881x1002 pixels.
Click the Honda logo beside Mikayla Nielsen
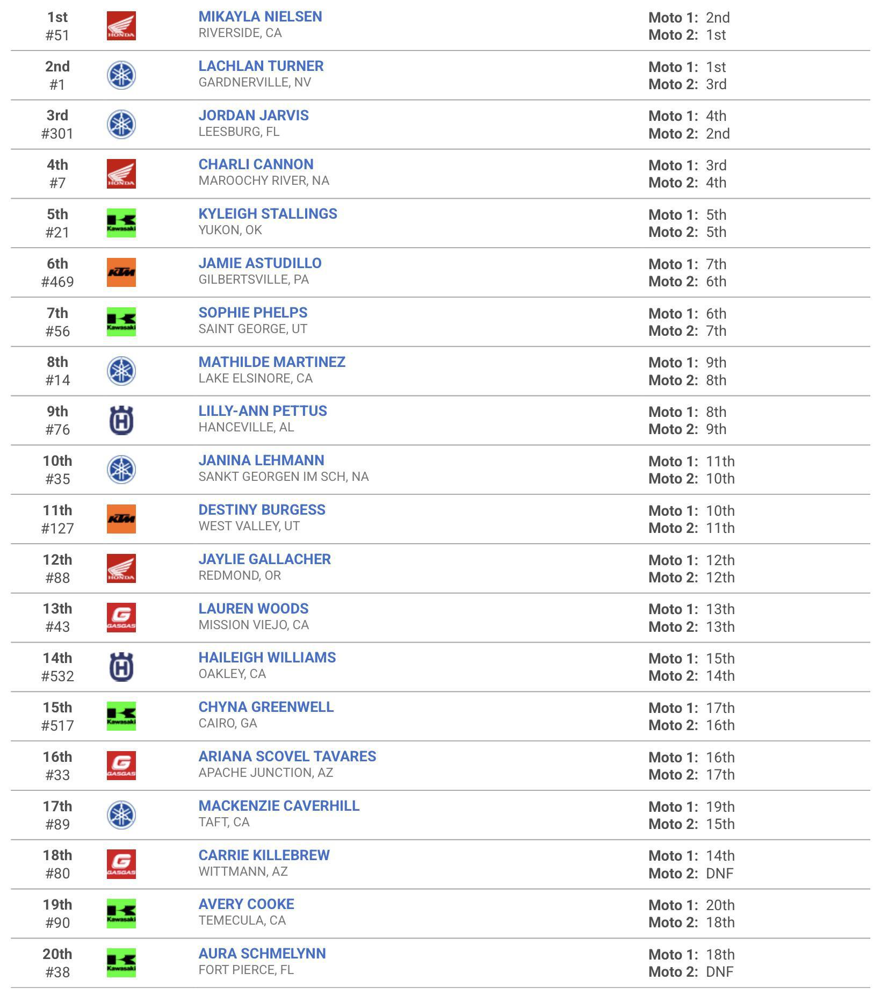coord(121,26)
